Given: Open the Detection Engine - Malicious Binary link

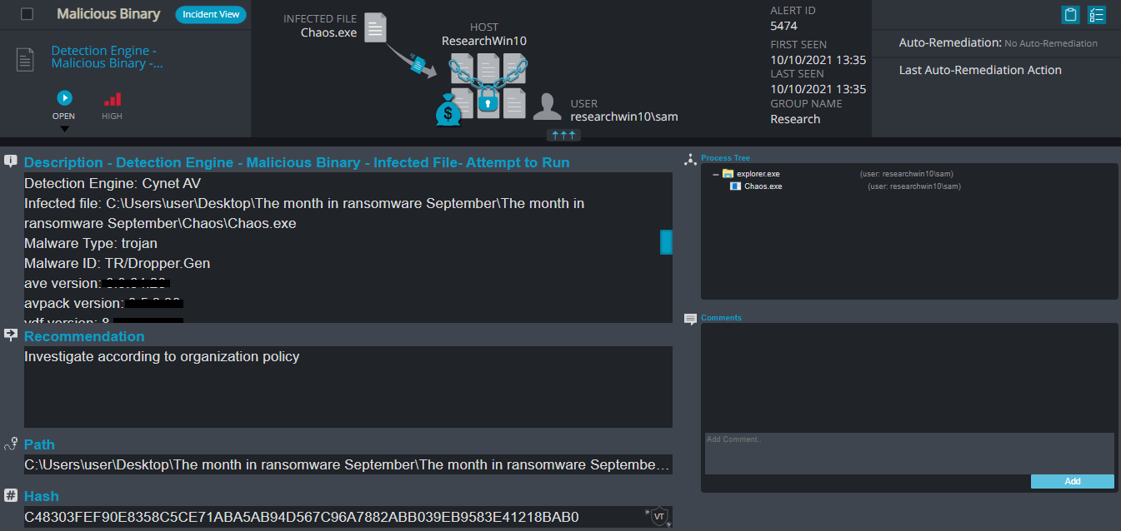Looking at the screenshot, I should click(107, 57).
